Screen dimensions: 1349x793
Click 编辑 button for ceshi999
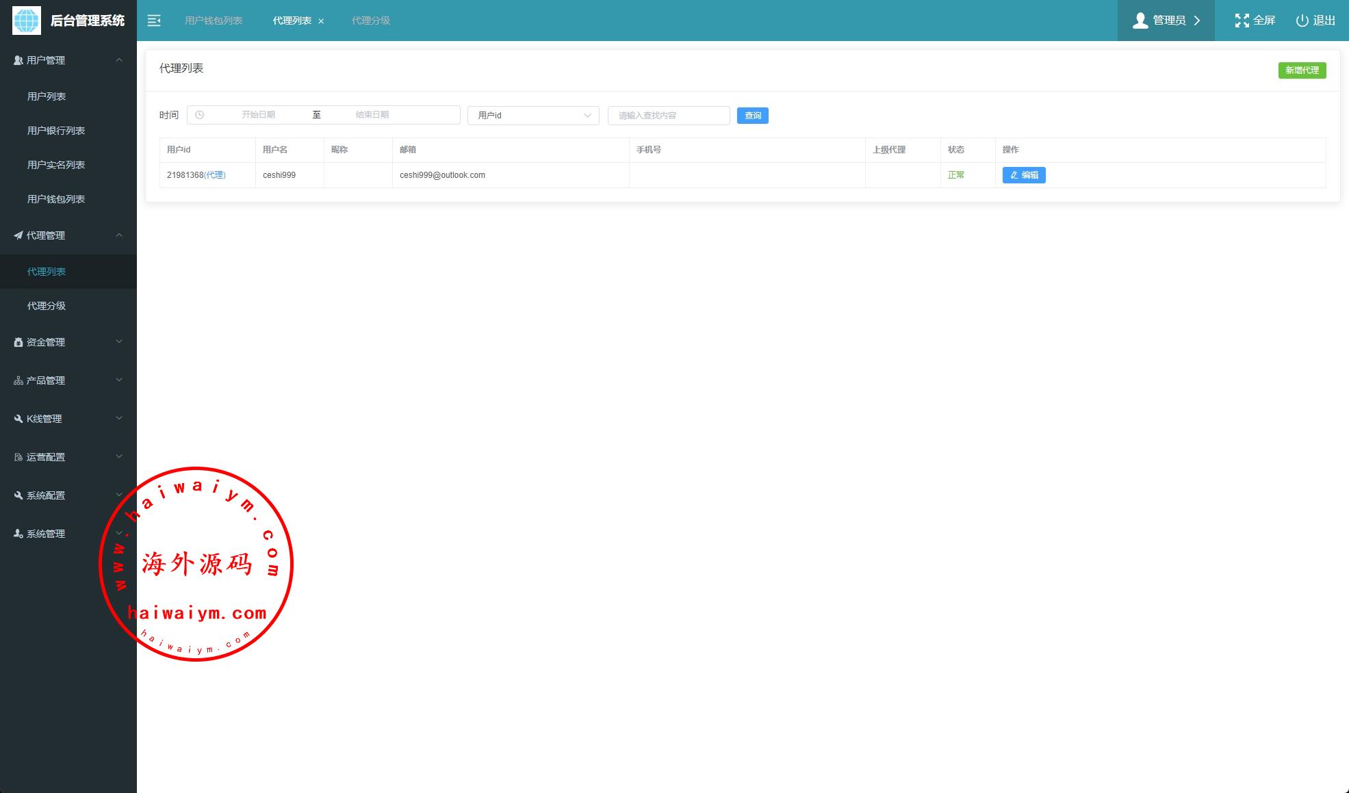tap(1023, 175)
